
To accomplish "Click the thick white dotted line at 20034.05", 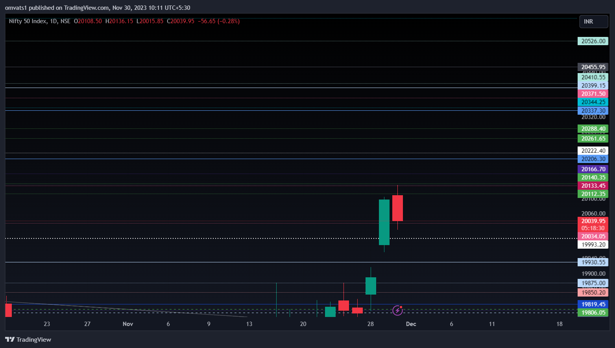I will pyautogui.click(x=291, y=238).
